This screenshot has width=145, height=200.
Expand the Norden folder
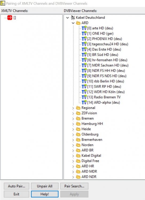coord(73,145)
